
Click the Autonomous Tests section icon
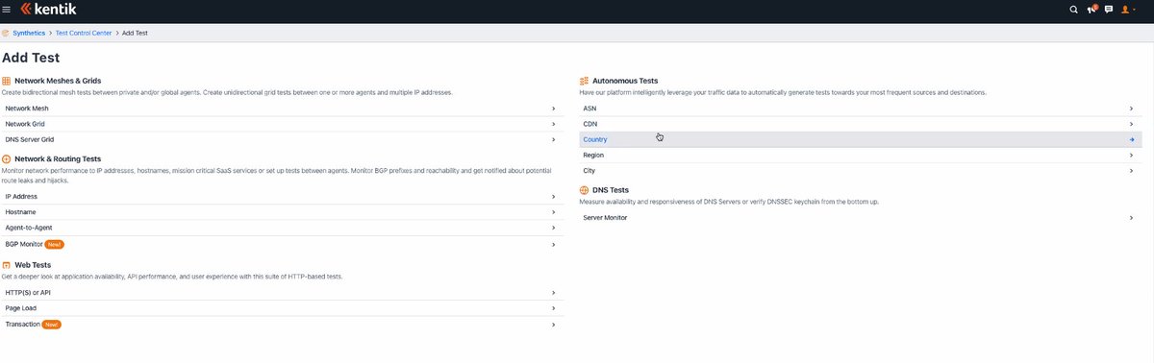[584, 81]
